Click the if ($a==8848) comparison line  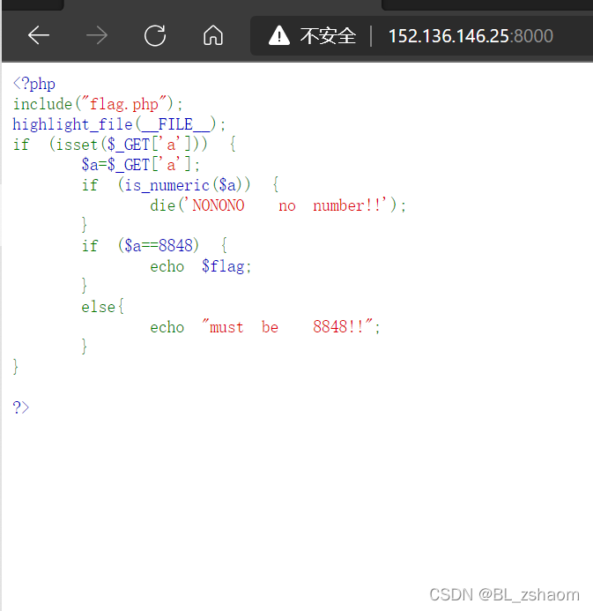154,246
